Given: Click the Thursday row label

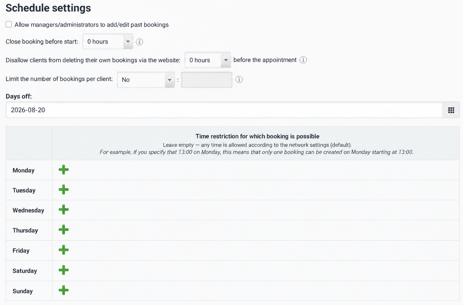Looking at the screenshot, I should click(25, 230).
